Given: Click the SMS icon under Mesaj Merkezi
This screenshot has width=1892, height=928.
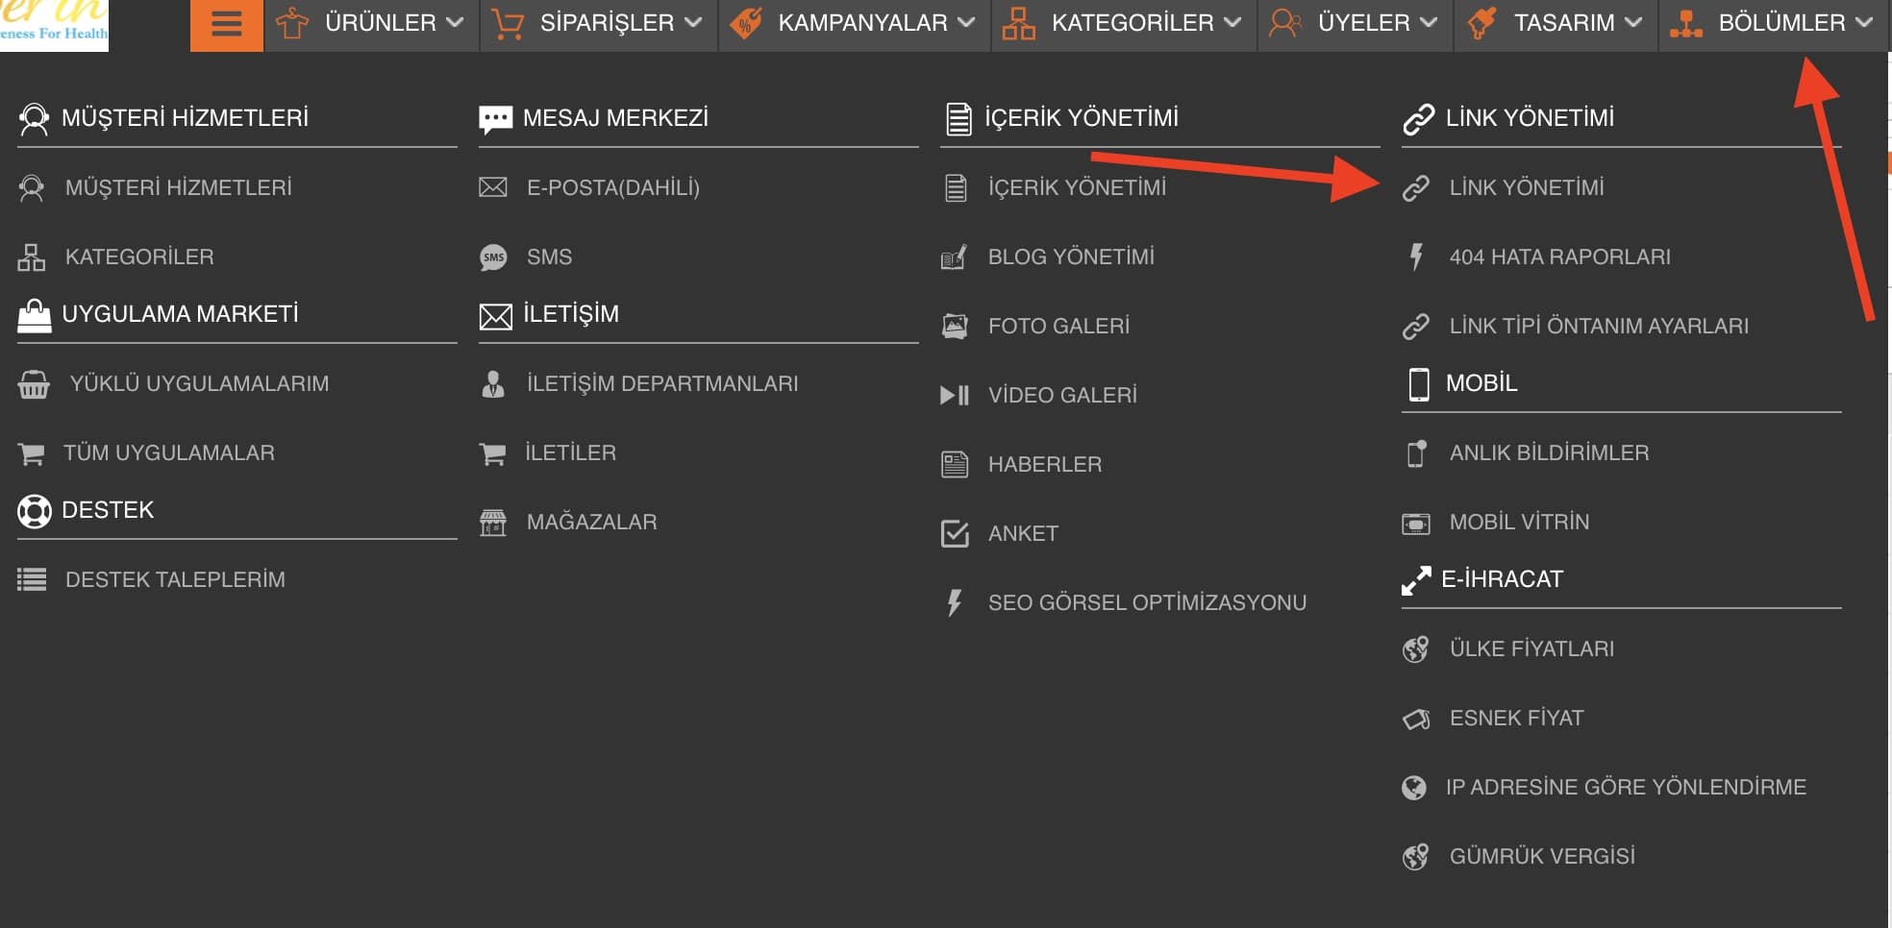Looking at the screenshot, I should tap(493, 256).
